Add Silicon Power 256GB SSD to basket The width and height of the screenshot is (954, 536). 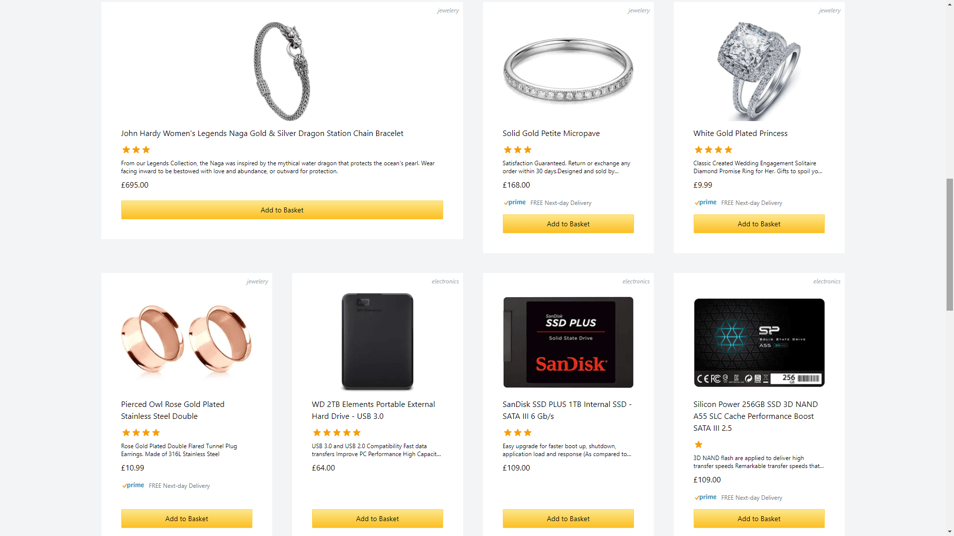tap(759, 519)
